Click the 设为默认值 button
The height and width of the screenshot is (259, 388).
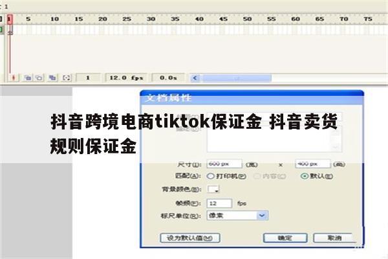point(190,238)
